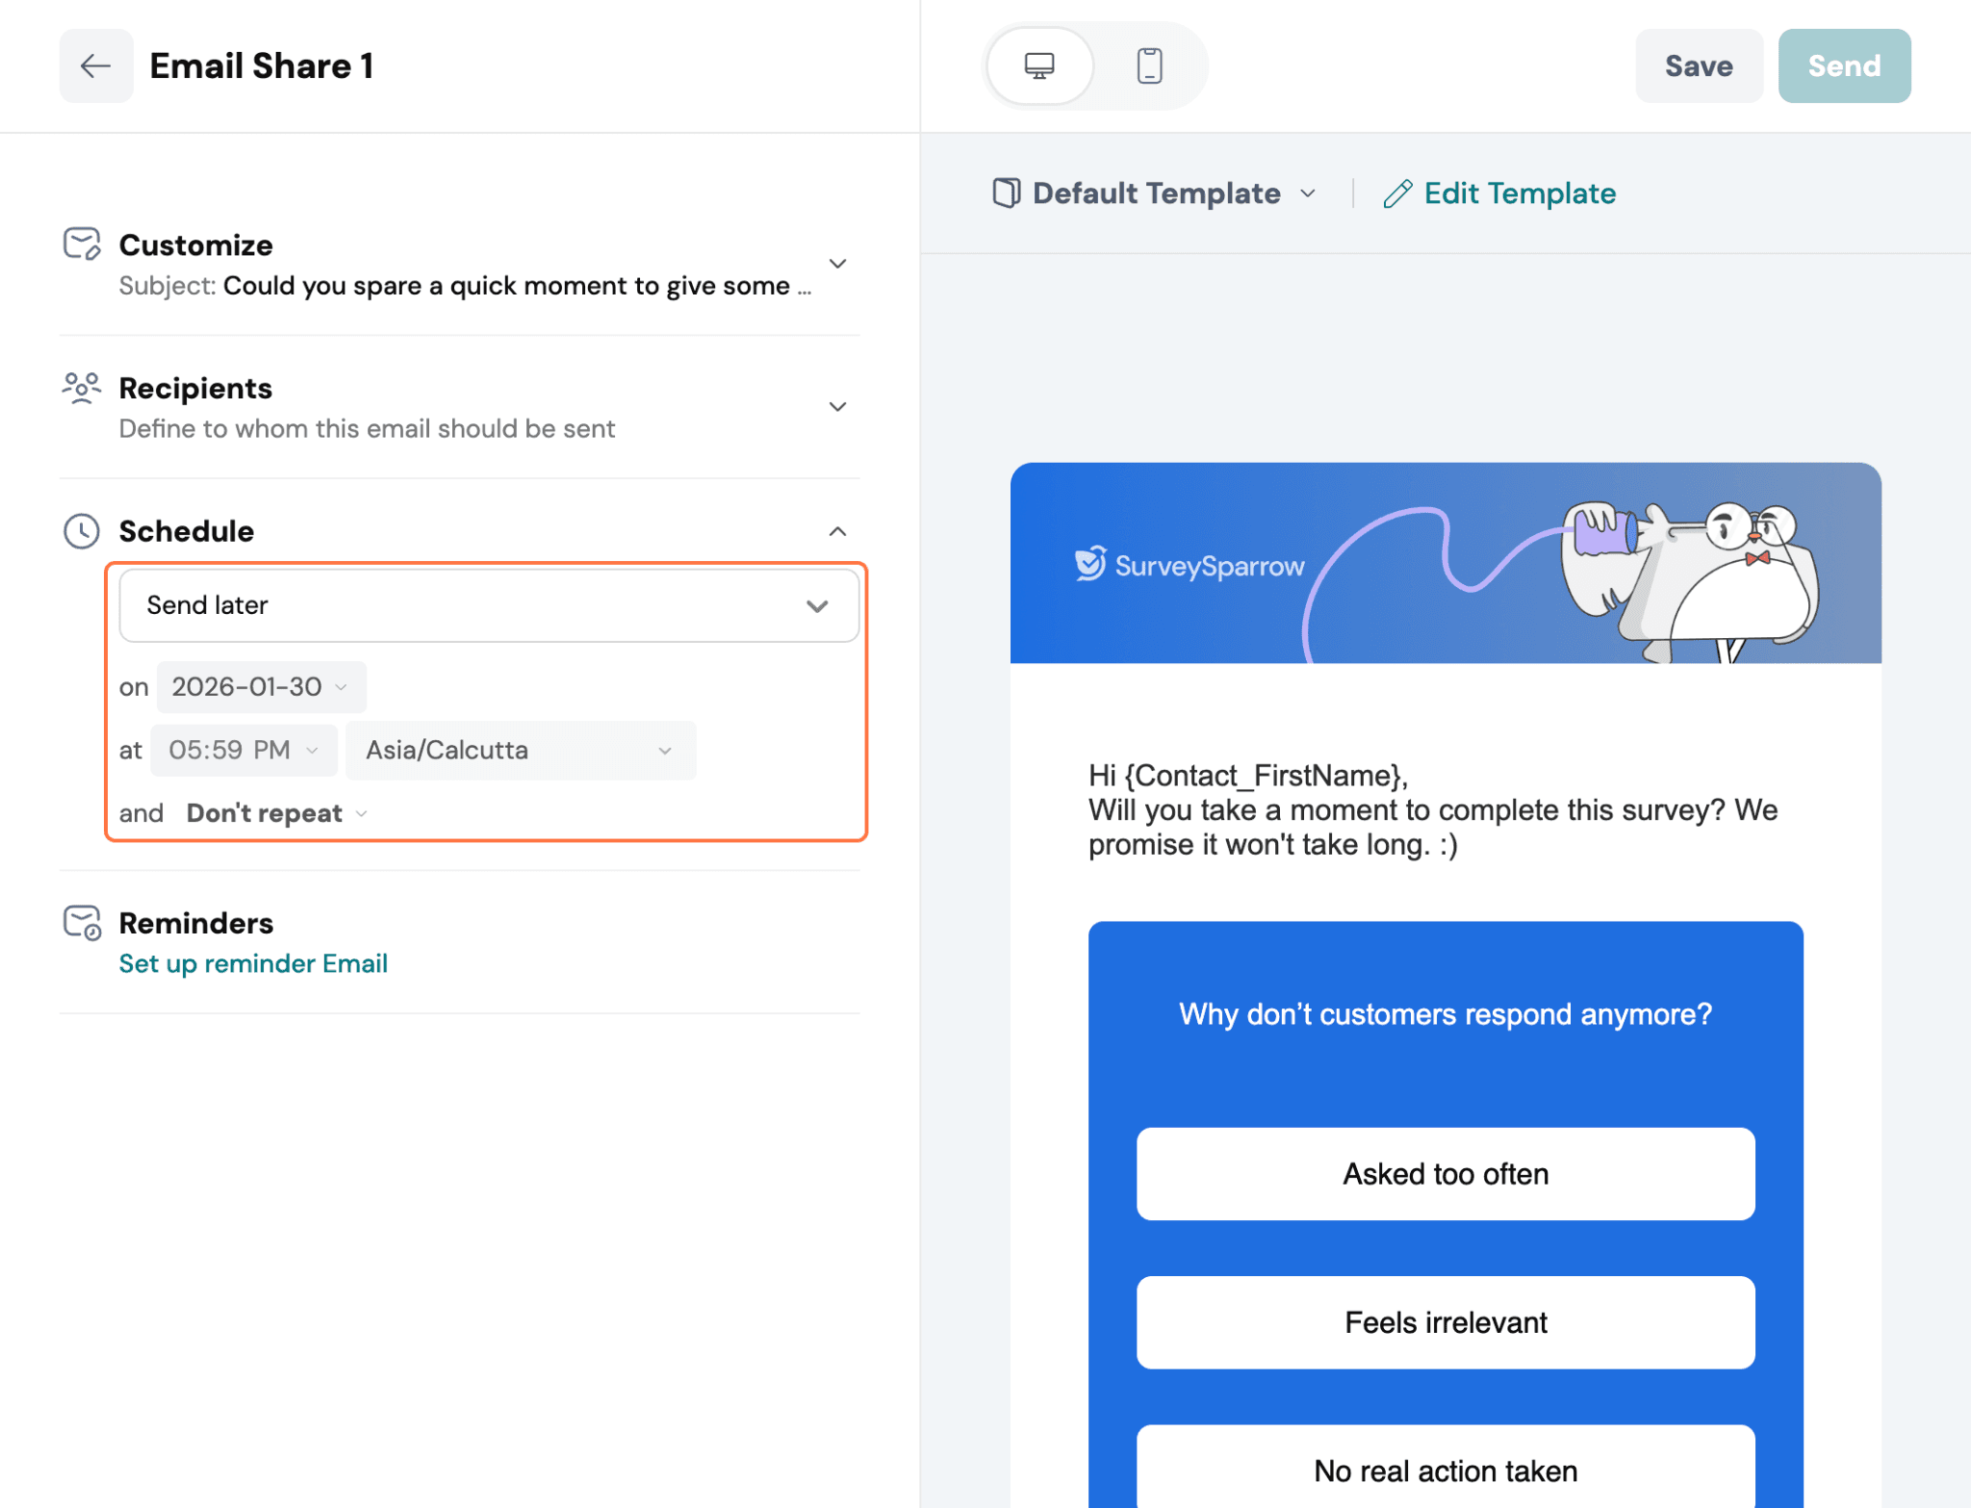Select the Asked too often option
1971x1508 pixels.
coord(1445,1174)
